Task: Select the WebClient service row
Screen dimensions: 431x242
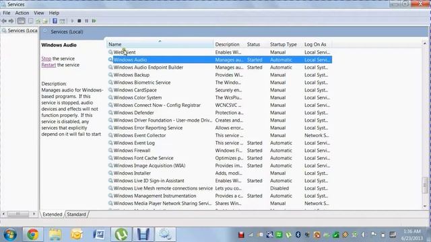Action: pyautogui.click(x=220, y=52)
